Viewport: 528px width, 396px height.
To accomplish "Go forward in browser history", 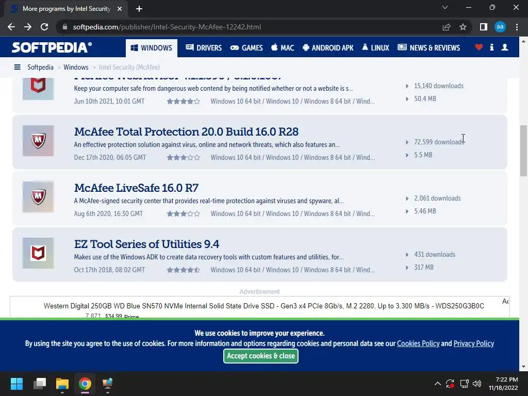I will click(28, 27).
